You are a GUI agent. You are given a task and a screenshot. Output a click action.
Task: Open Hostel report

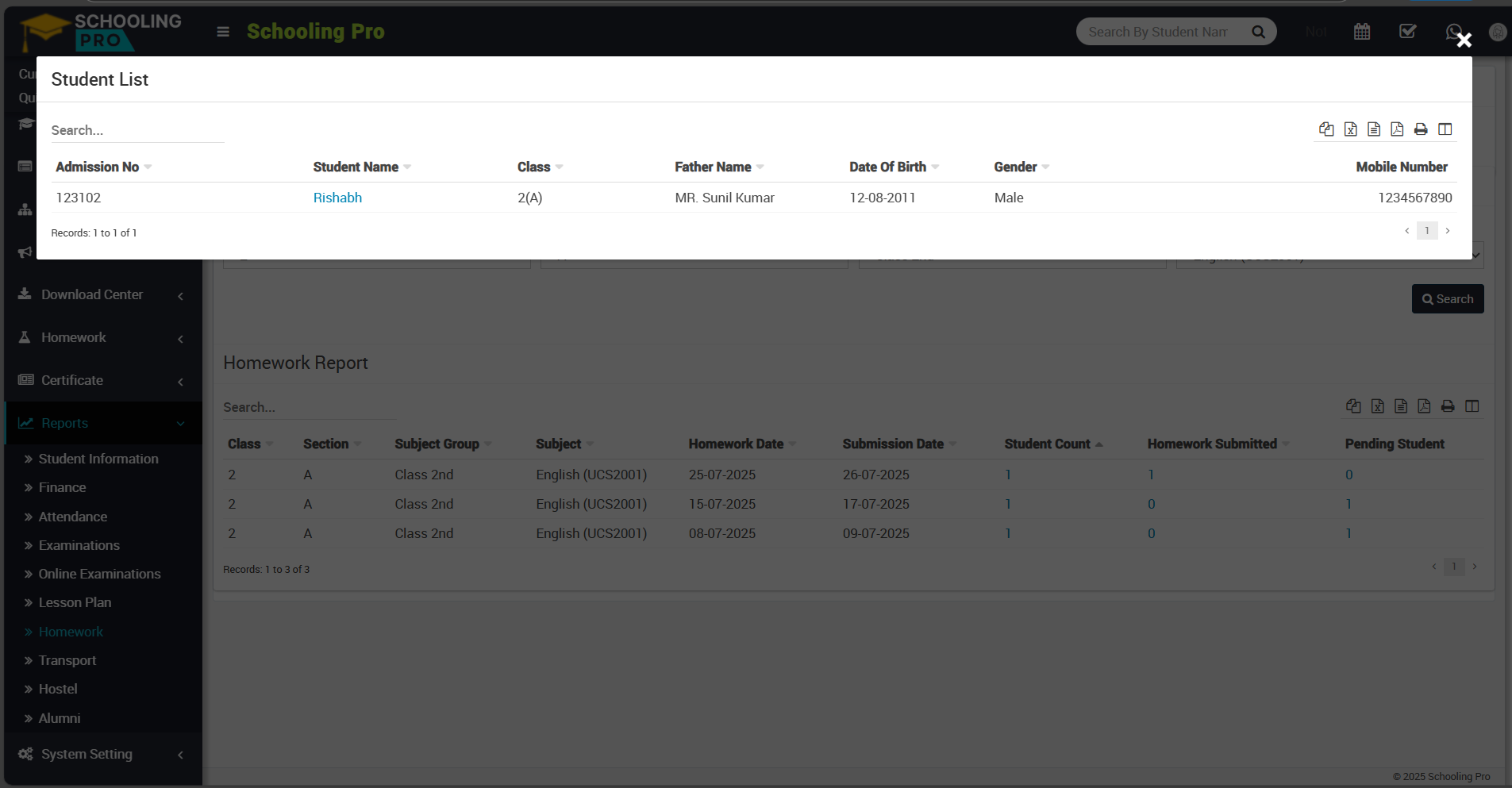(x=58, y=689)
